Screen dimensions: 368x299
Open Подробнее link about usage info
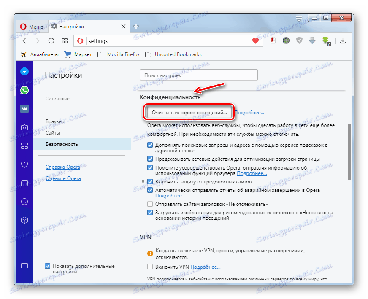click(252, 173)
